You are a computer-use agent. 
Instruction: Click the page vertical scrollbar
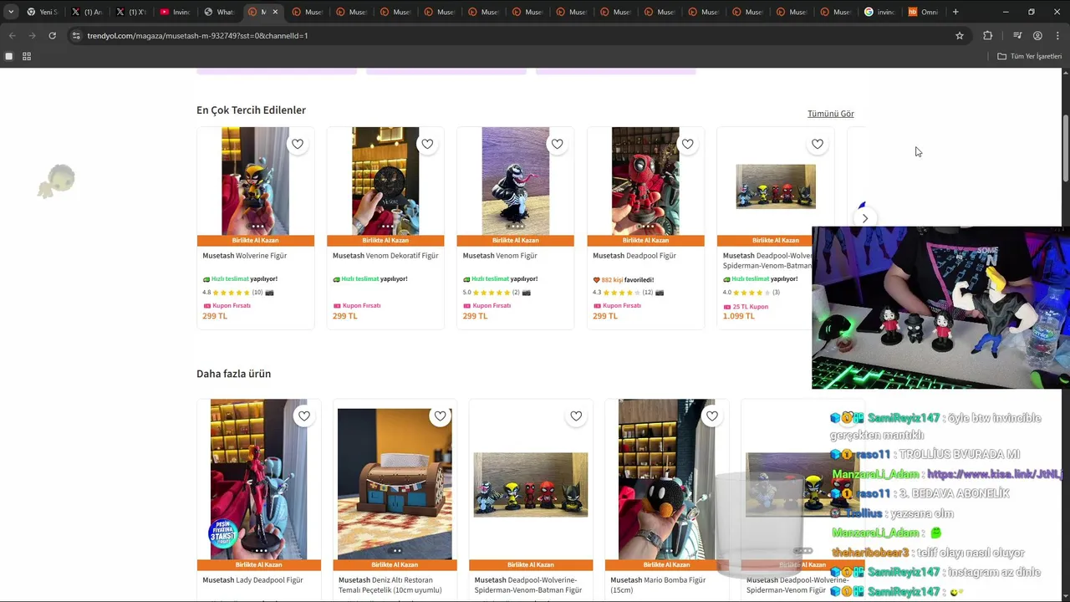click(x=1065, y=147)
